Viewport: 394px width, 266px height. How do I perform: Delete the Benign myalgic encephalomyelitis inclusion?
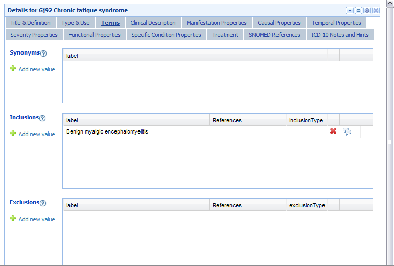(333, 131)
